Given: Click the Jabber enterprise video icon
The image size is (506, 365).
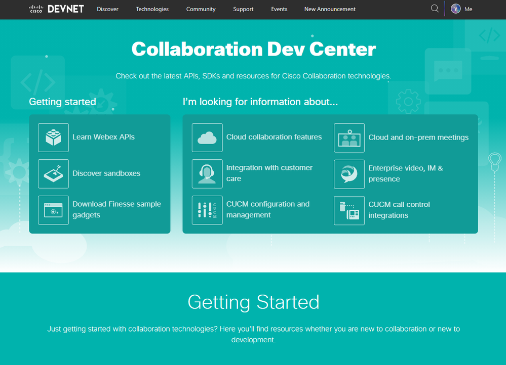Looking at the screenshot, I should tap(349, 174).
